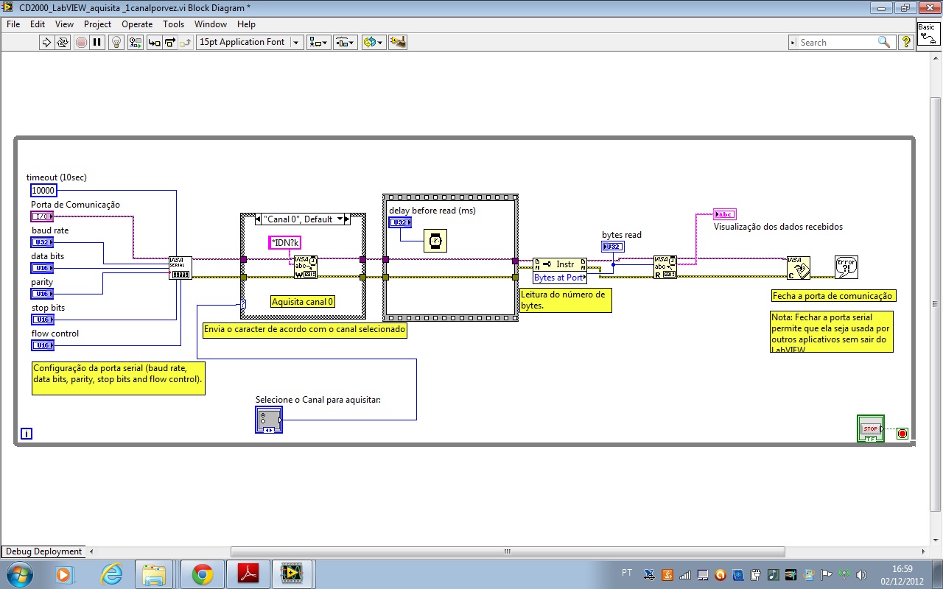
Task: Click Run Continuously toolbar icon
Action: [63, 43]
